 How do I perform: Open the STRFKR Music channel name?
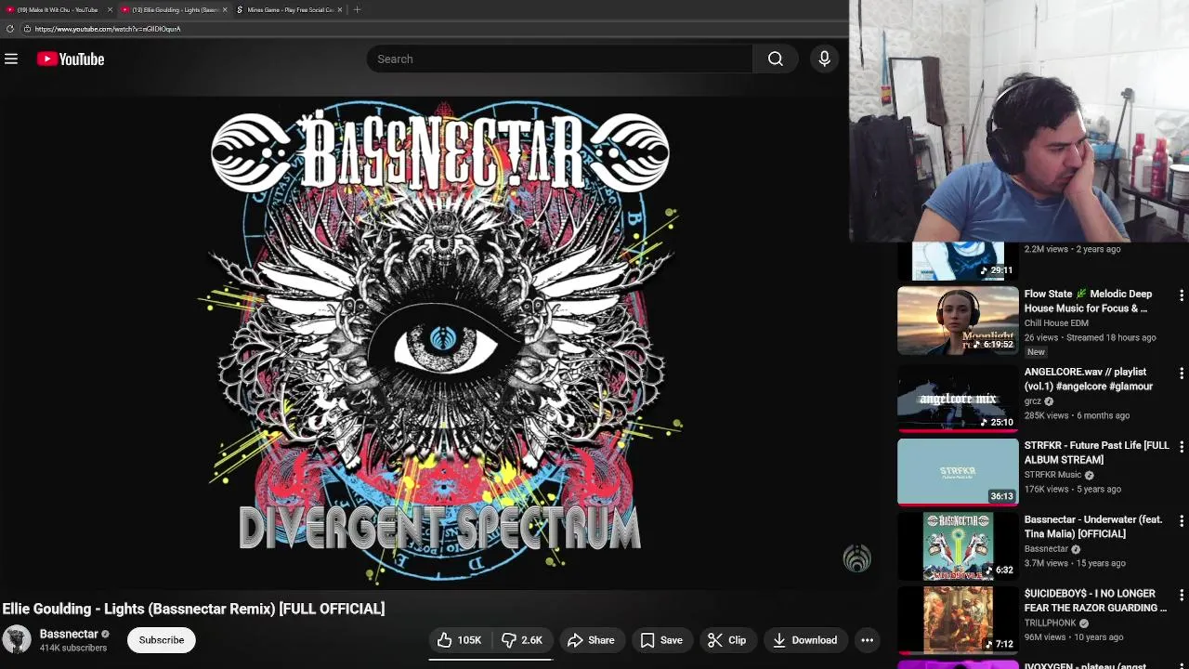coord(1052,475)
